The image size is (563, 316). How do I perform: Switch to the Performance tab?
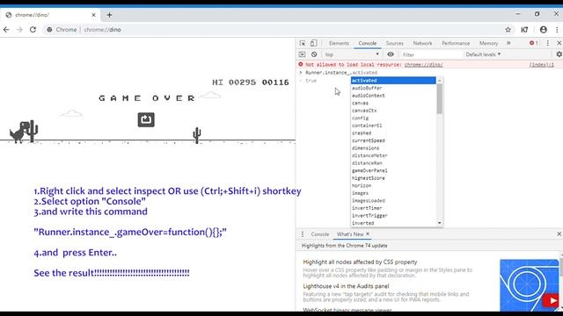coord(456,43)
